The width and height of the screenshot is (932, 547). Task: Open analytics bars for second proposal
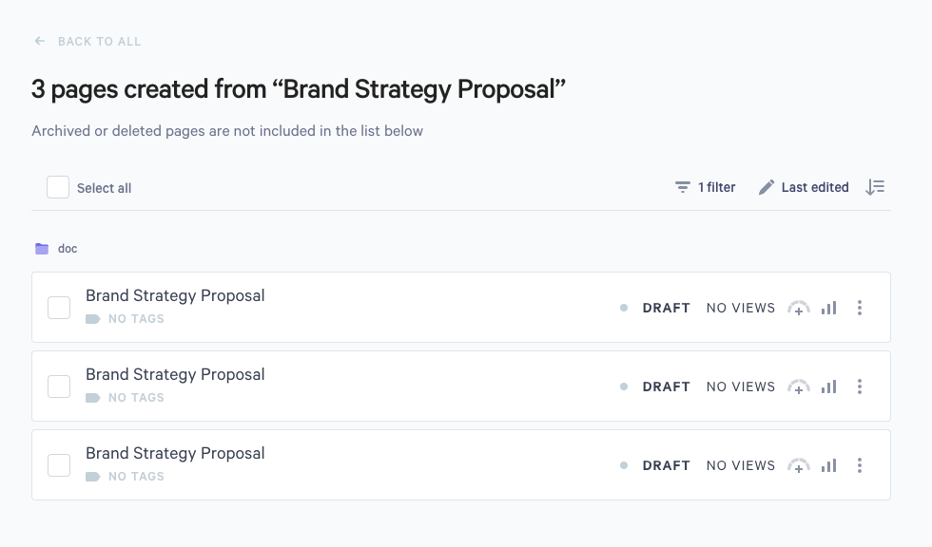[828, 387]
